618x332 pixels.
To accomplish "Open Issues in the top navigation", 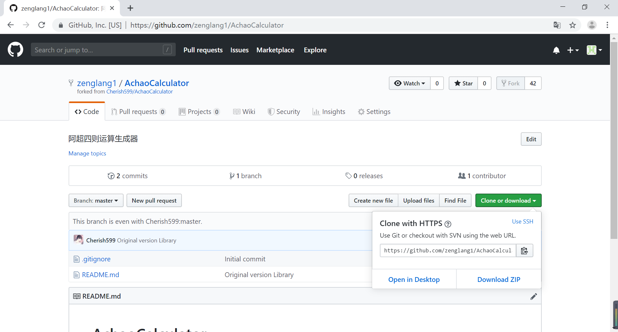I will coord(239,50).
